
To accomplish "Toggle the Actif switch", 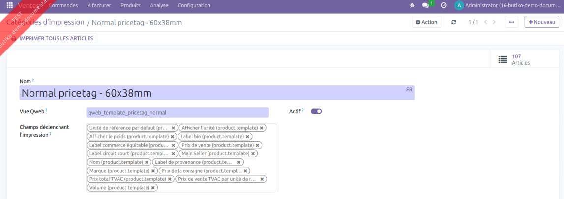I will pos(316,111).
